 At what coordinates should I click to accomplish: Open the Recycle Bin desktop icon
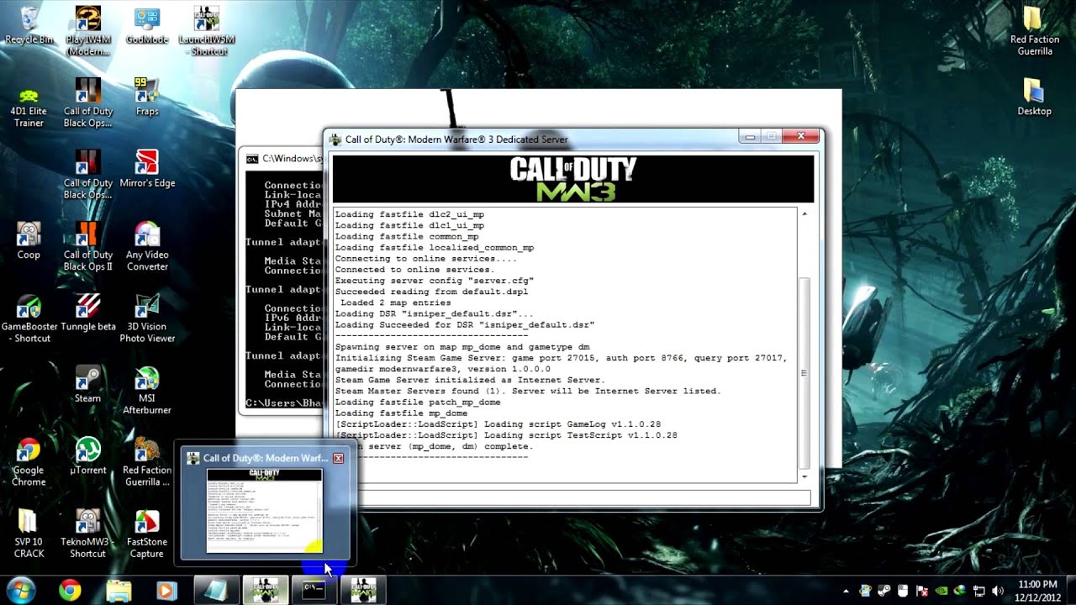[29, 26]
